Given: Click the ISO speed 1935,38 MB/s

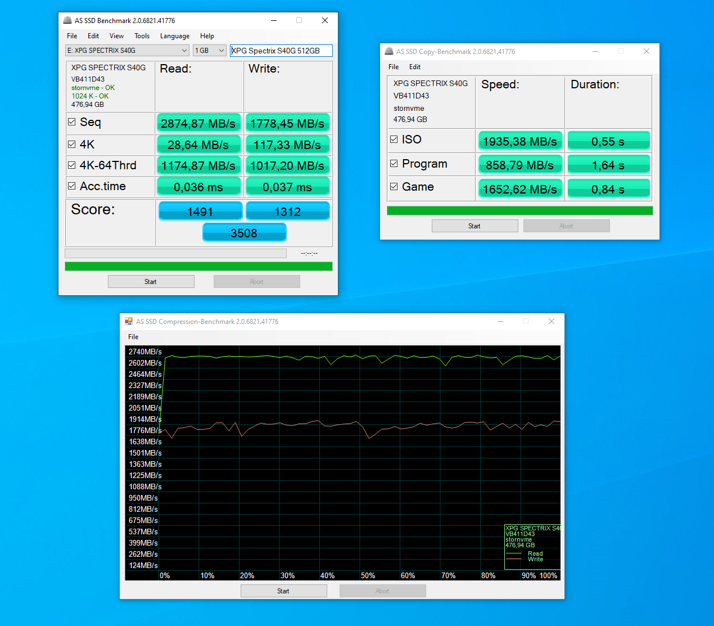Looking at the screenshot, I should (520, 141).
